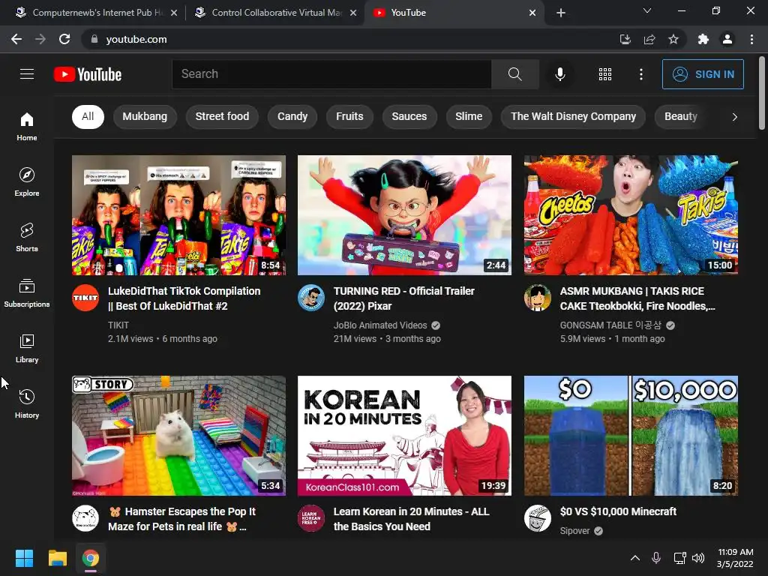This screenshot has height=576, width=768.
Task: Select the Fruits filter chip
Action: 349,116
